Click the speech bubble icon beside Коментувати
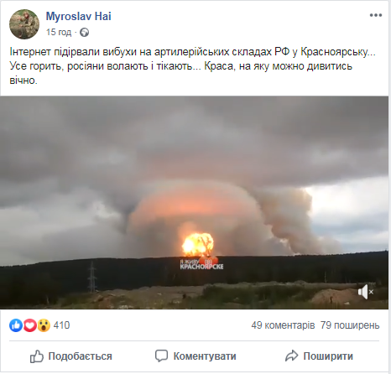Screen dimensions: 391x374 click(161, 356)
